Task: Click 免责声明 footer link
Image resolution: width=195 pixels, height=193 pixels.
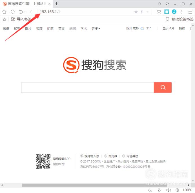Action: click(137, 161)
